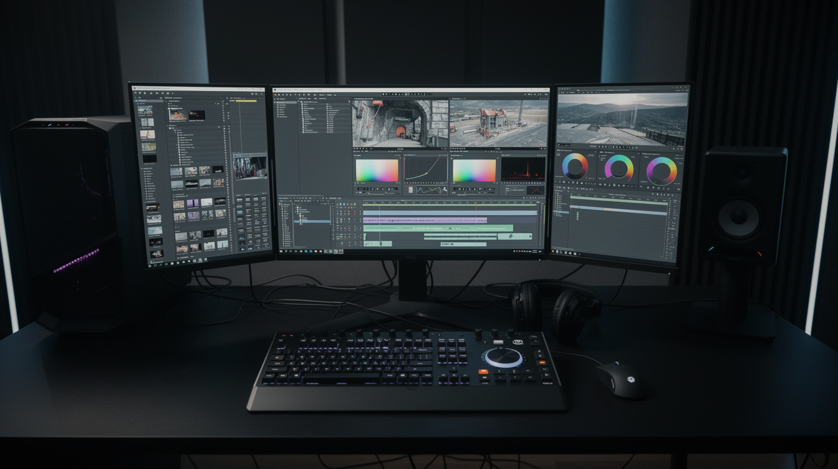Viewport: 838px width, 469px height.
Task: Click the red X box below the waveform scope
Action: [535, 190]
